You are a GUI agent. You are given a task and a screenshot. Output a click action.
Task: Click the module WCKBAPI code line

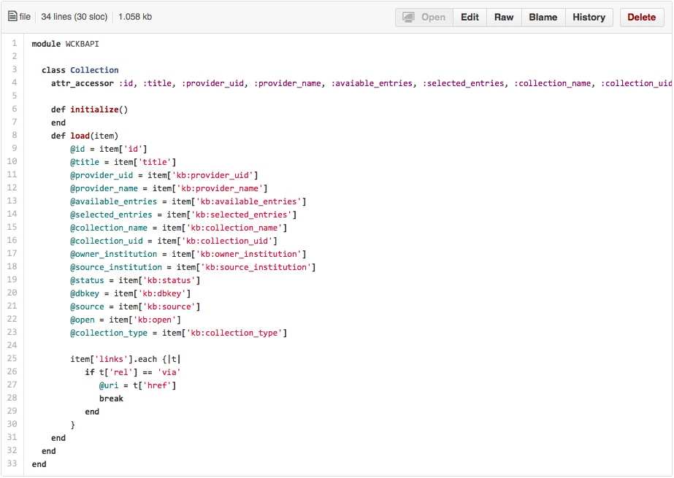65,44
